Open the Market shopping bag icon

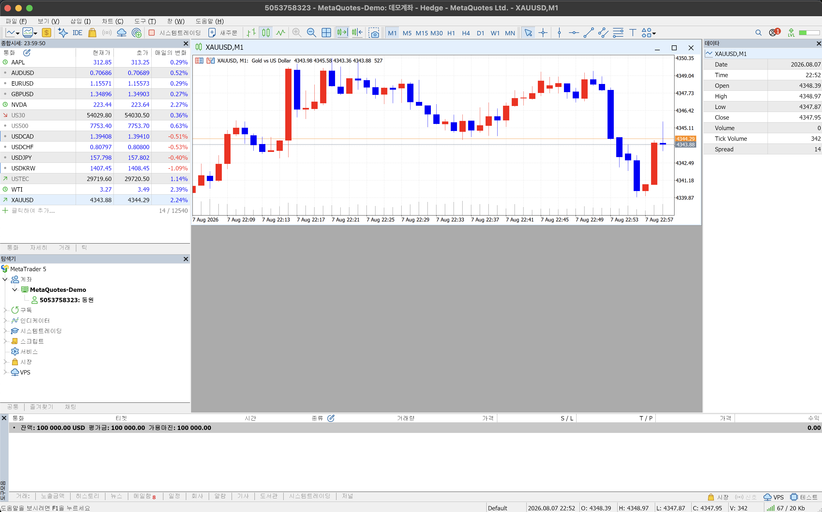point(92,33)
